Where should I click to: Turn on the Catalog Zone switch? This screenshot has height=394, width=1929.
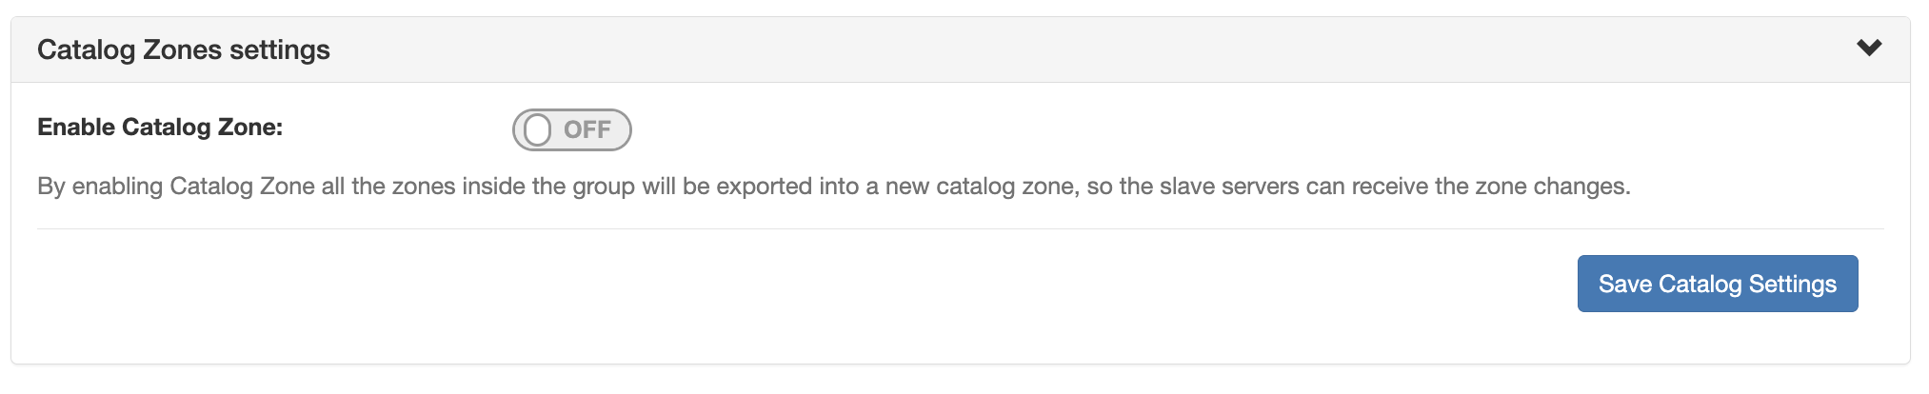click(x=571, y=129)
